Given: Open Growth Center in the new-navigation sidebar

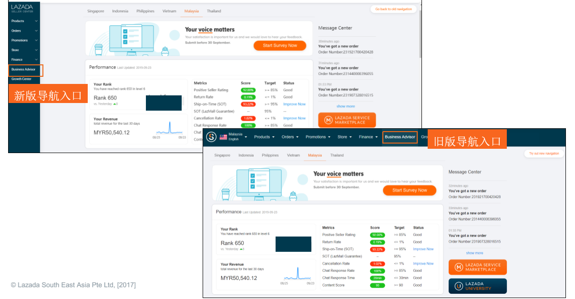Looking at the screenshot, I should (21, 79).
